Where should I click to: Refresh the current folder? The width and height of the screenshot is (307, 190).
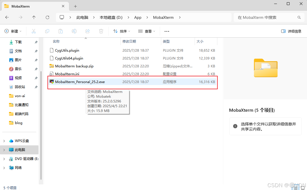pos(47,17)
